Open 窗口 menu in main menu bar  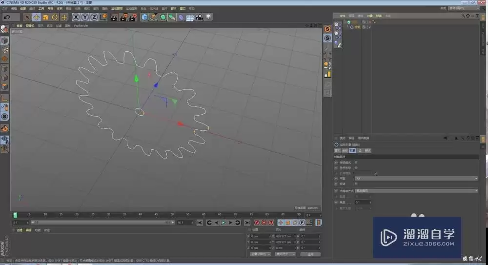point(183,8)
